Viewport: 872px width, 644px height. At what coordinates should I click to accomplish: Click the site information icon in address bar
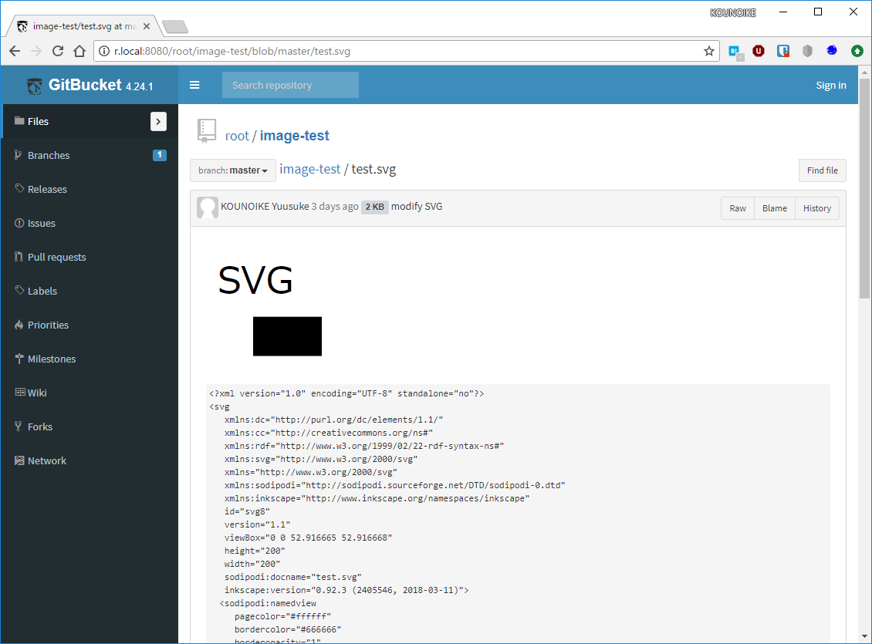[x=104, y=51]
